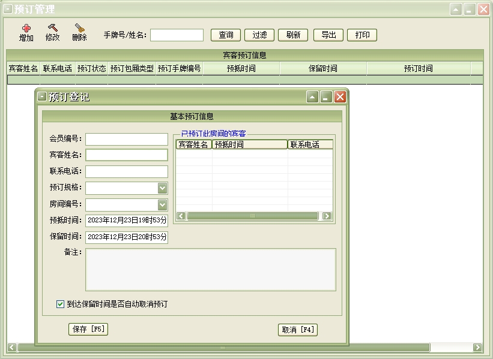Toggle auto-cancel reservation at hold time checkbox
The width and height of the screenshot is (493, 359).
[x=60, y=304]
